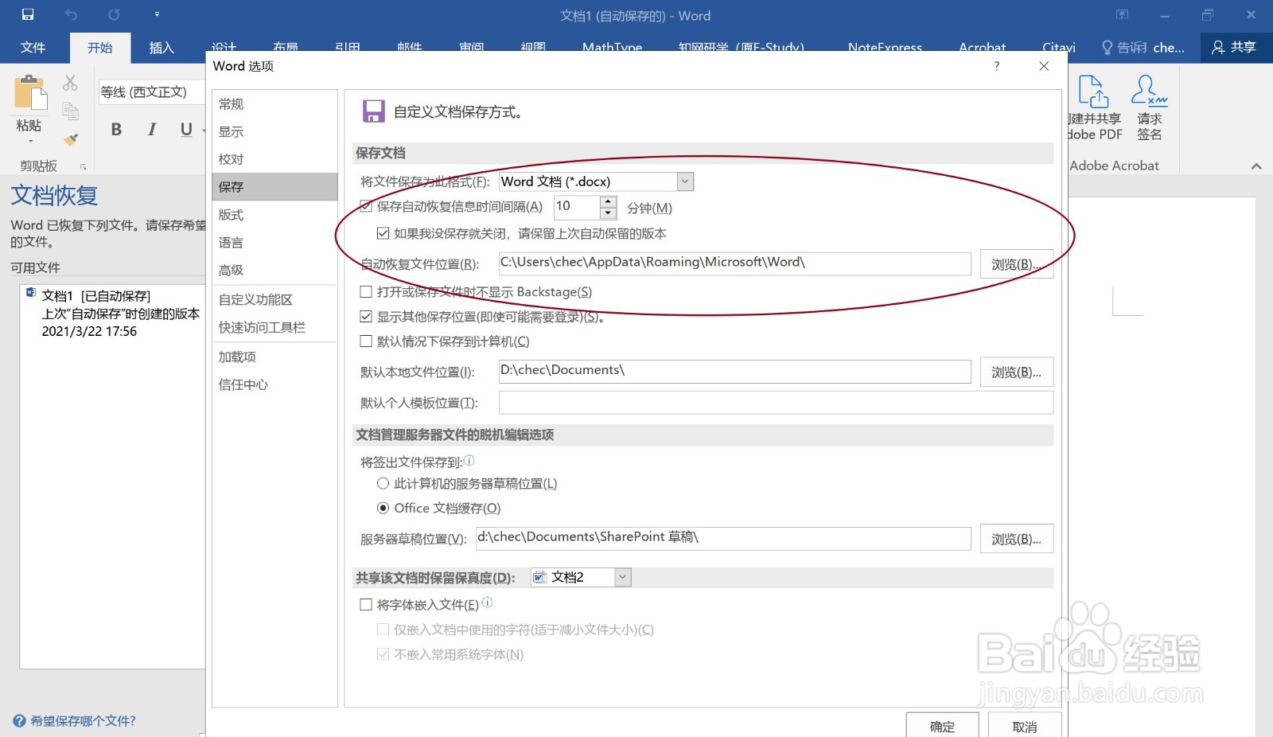The height and width of the screenshot is (737, 1273).
Task: Open recovered 文档1 [已自动保存] file
Action: point(113,314)
